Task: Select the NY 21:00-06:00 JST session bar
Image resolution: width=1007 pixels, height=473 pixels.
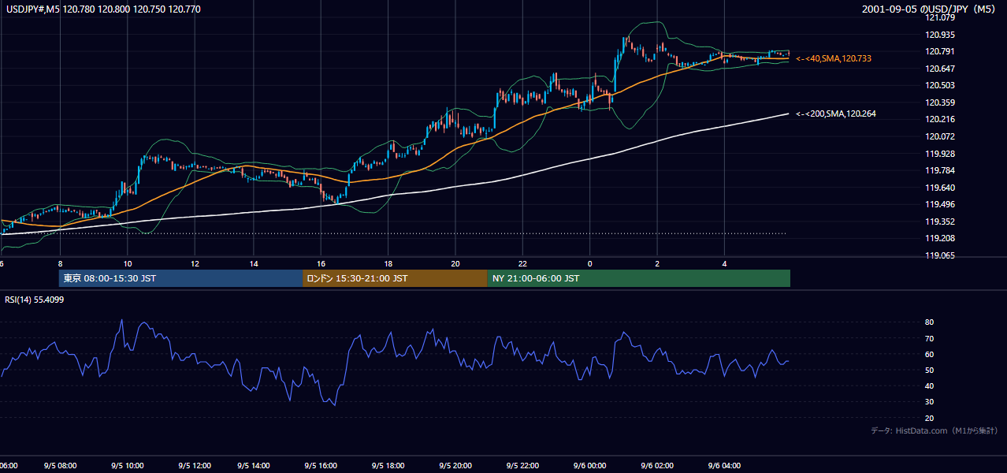Action: pos(638,278)
